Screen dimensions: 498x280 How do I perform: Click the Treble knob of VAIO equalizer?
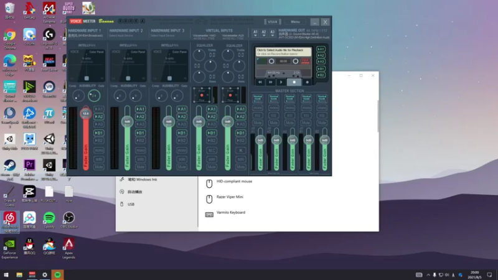tap(199, 55)
